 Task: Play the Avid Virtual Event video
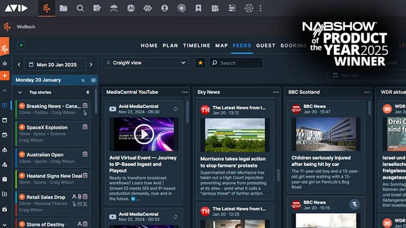(144, 134)
